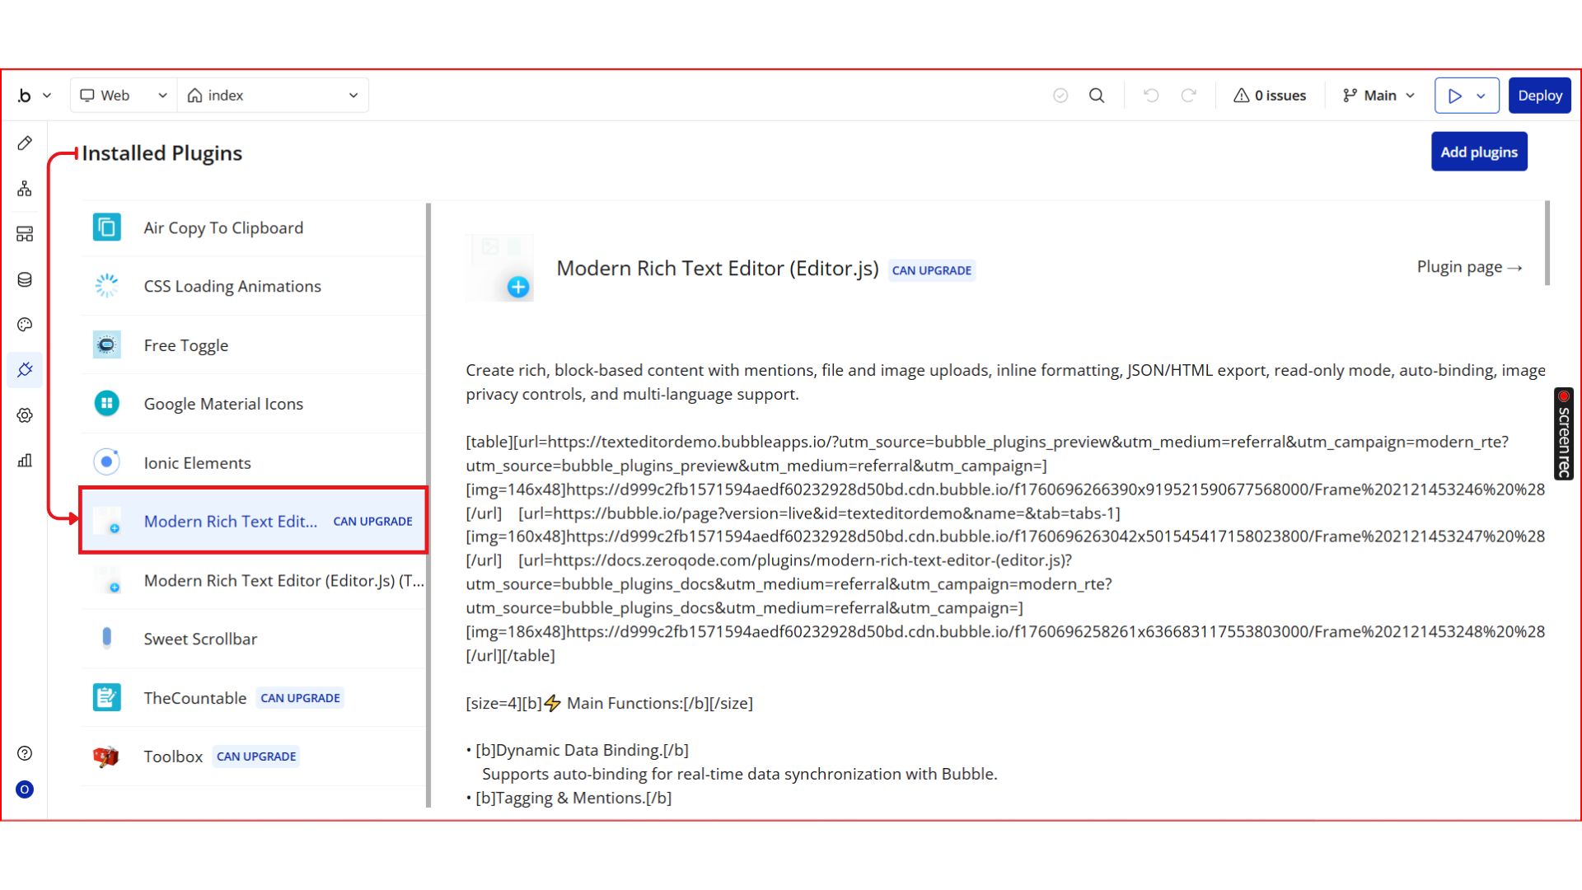Click the Deploy button

coord(1539,96)
